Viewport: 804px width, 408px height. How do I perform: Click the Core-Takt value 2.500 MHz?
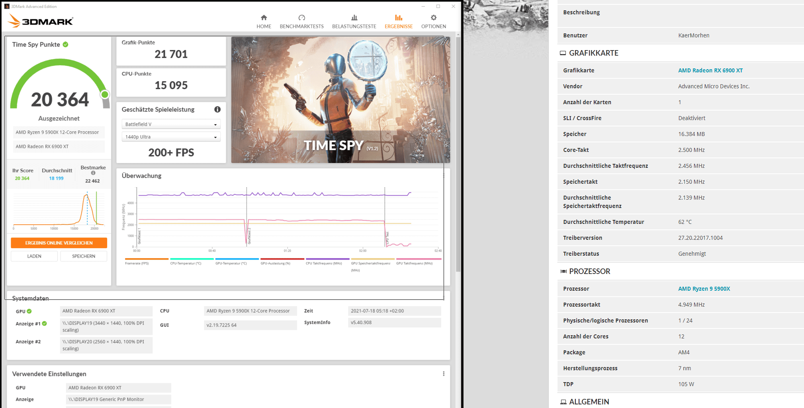(691, 150)
